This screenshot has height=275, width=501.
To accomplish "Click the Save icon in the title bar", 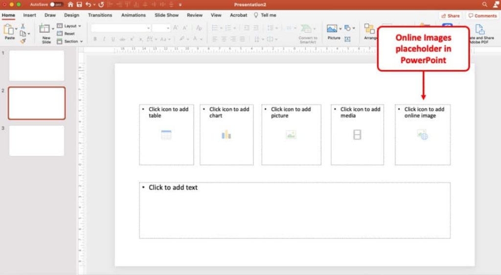I will (79, 4).
